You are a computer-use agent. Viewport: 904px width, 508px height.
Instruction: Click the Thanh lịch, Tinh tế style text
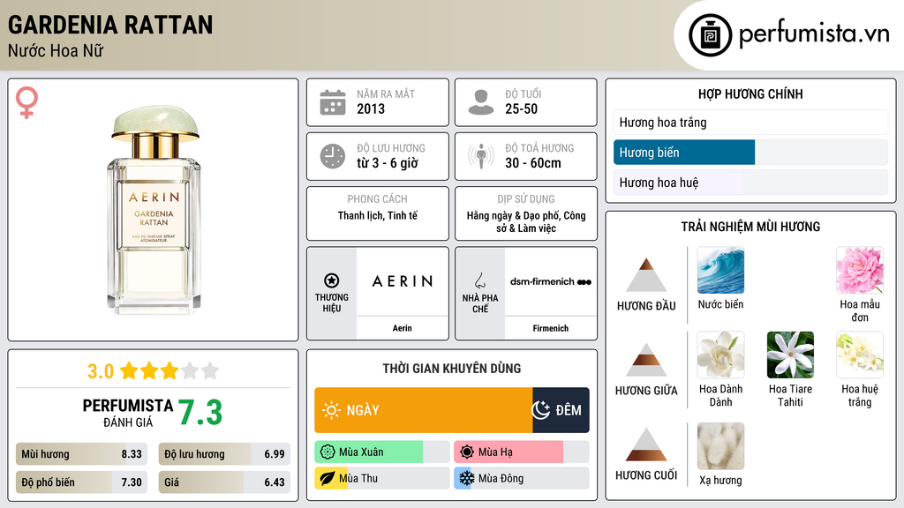coord(378,215)
